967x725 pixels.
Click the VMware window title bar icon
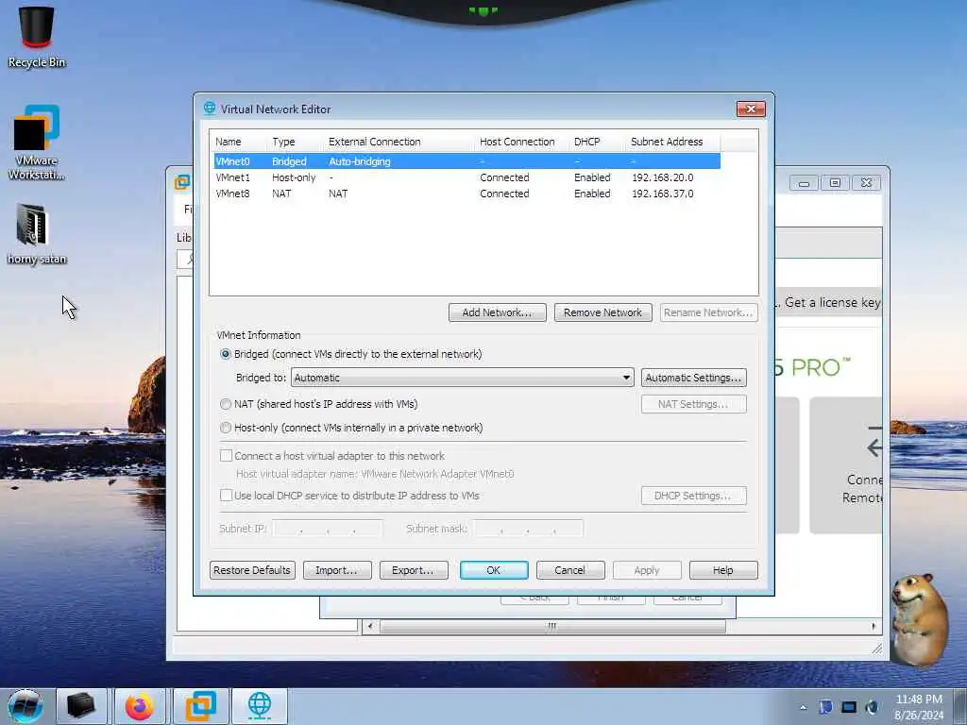pos(182,182)
